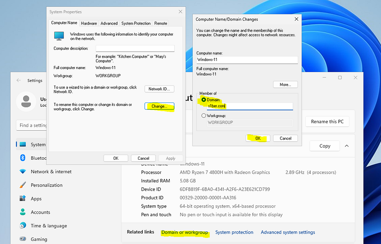Close the System Properties window
381x244 pixels.
[x=180, y=12]
